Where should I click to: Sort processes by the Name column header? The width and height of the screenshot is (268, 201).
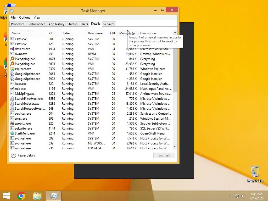(x=28, y=33)
